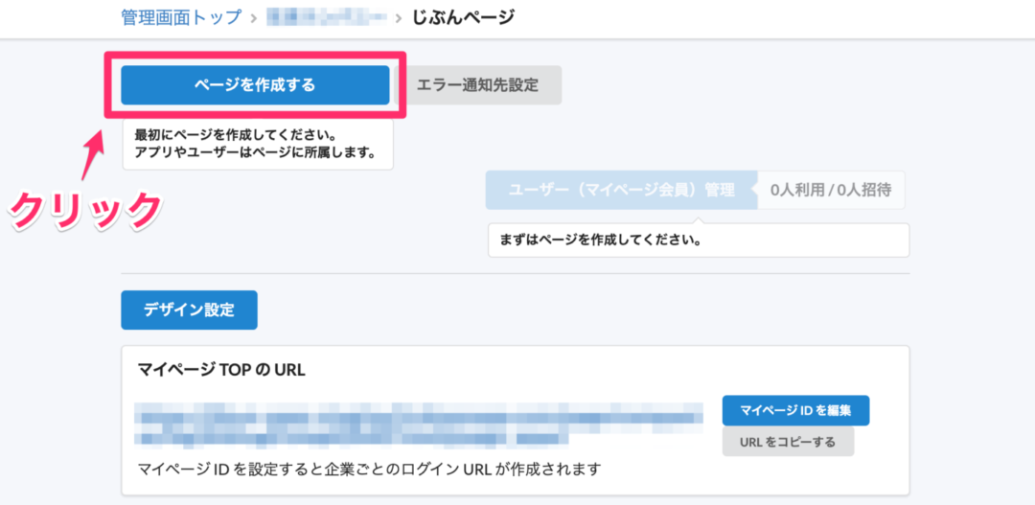Select ユーザー（マイページ会員）管理 button
The height and width of the screenshot is (505, 1035).
coord(621,190)
